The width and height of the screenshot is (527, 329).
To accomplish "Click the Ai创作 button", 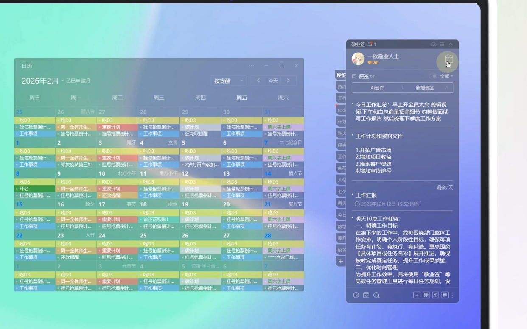I will [377, 88].
